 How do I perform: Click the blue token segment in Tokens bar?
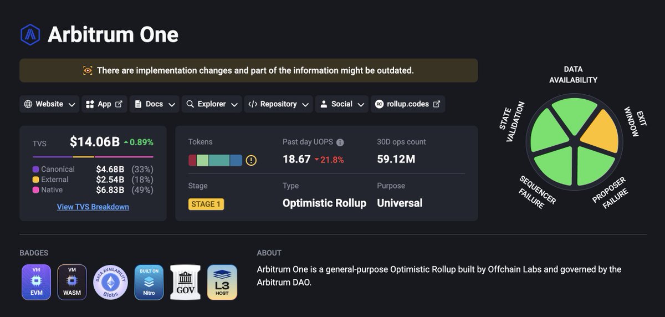click(x=236, y=161)
